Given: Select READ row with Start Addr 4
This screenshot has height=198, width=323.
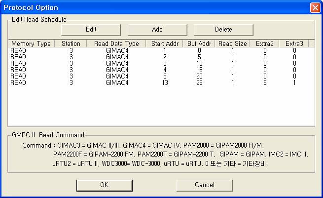Looking at the screenshot, I should pyautogui.click(x=161, y=70).
